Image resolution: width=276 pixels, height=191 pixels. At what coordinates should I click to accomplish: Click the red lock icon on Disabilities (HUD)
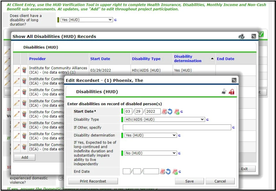click(232, 92)
